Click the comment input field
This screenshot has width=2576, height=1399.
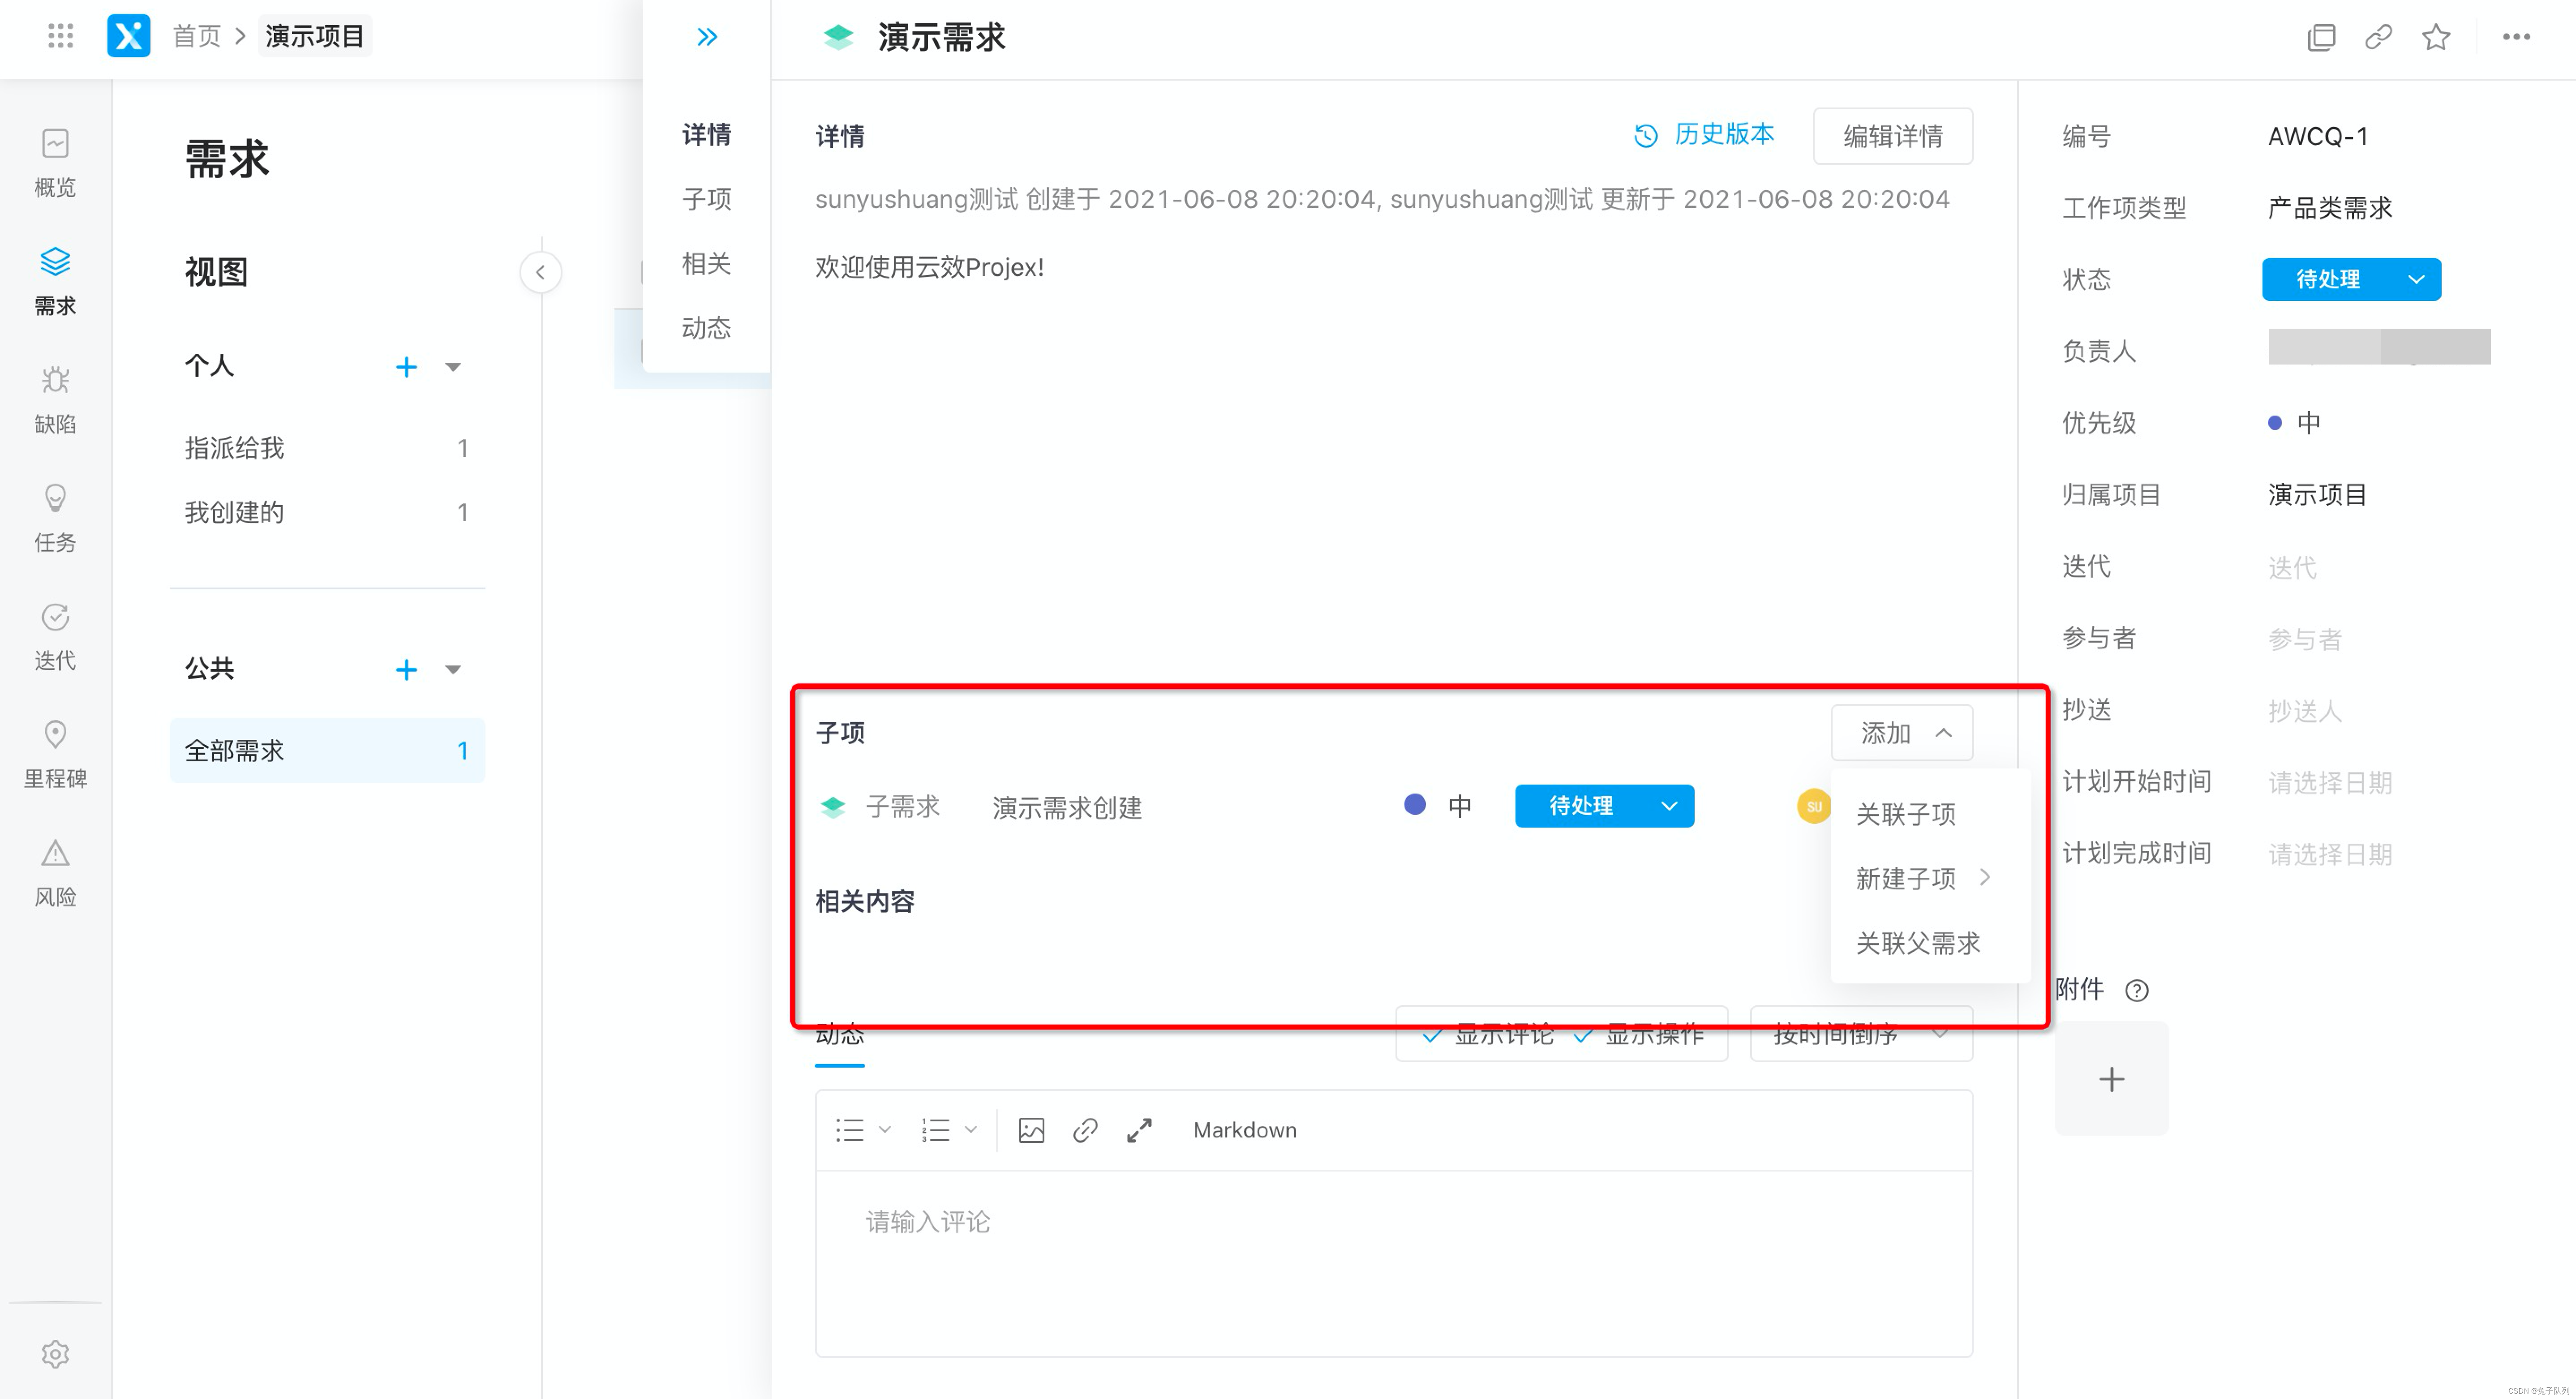1393,1260
